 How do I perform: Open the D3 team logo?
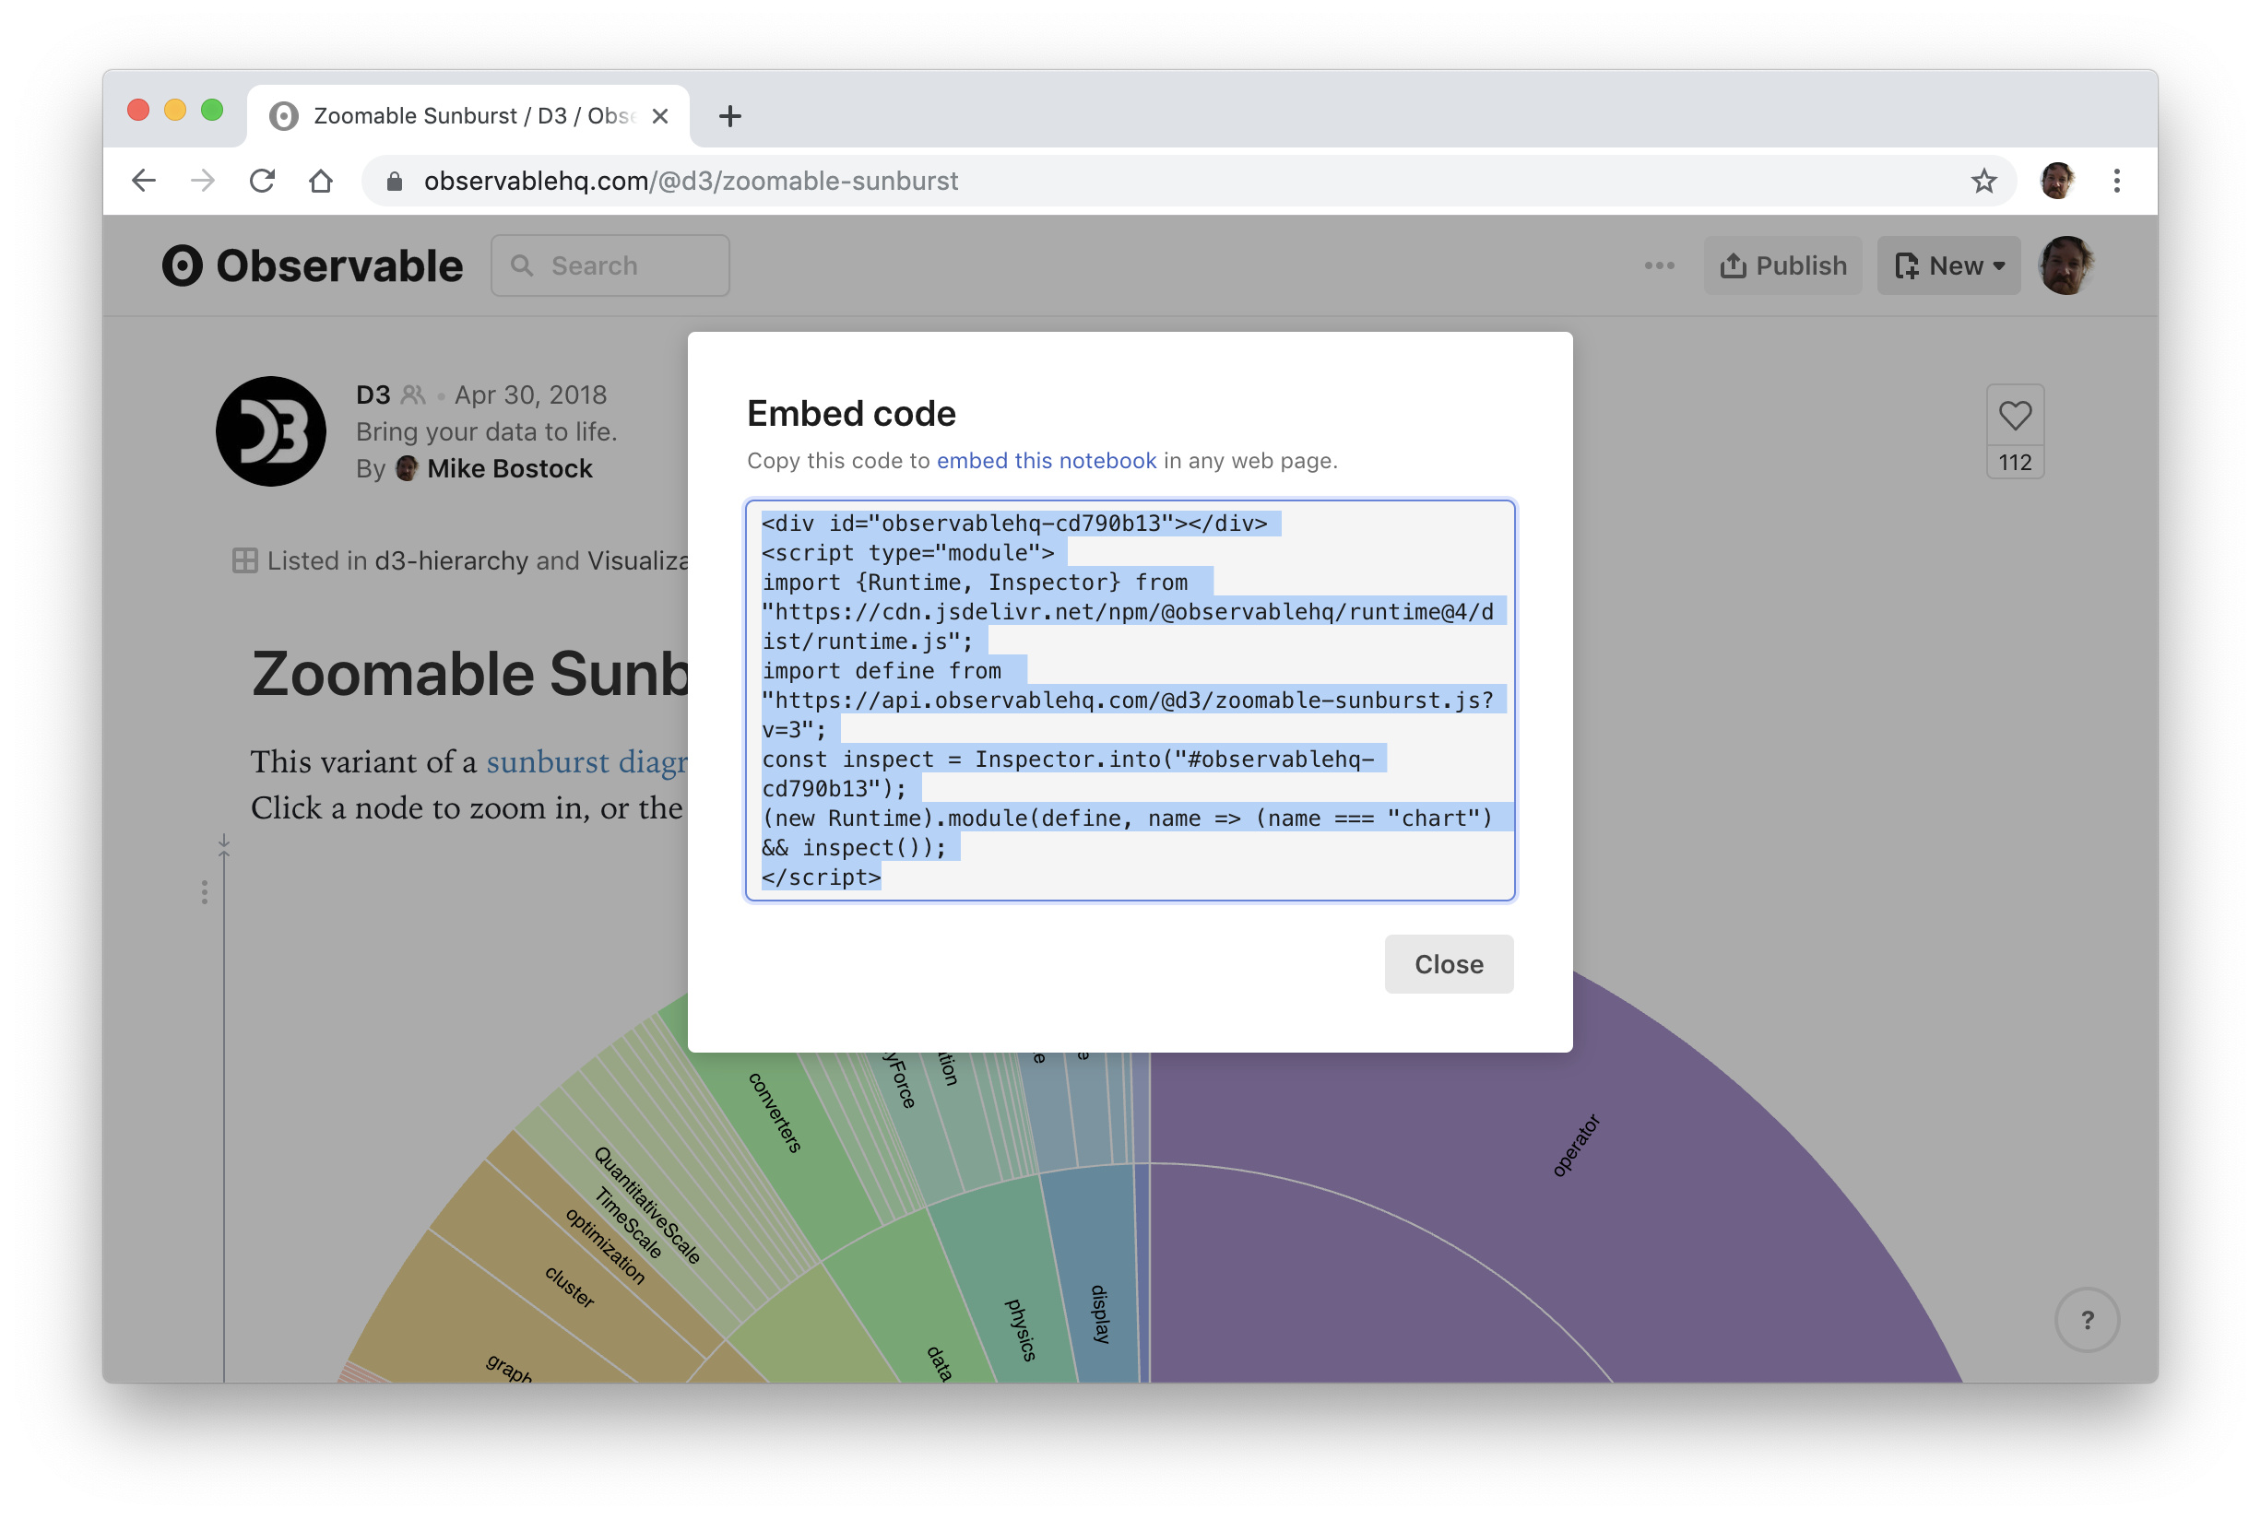270,431
